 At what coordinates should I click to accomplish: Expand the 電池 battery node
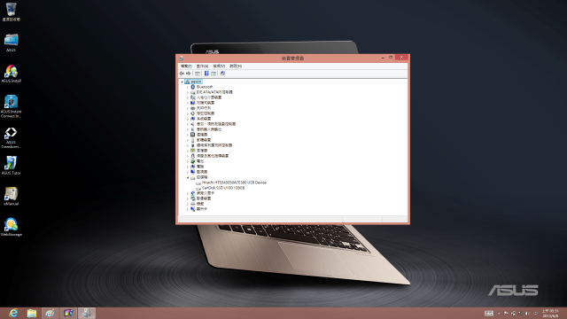tap(188, 161)
